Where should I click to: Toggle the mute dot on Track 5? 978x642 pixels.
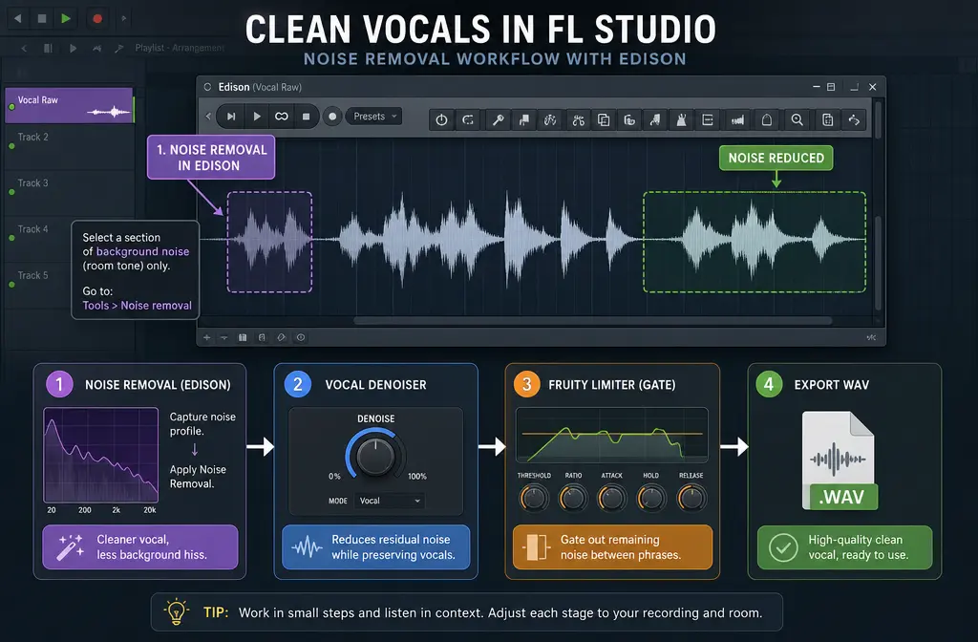(11, 285)
